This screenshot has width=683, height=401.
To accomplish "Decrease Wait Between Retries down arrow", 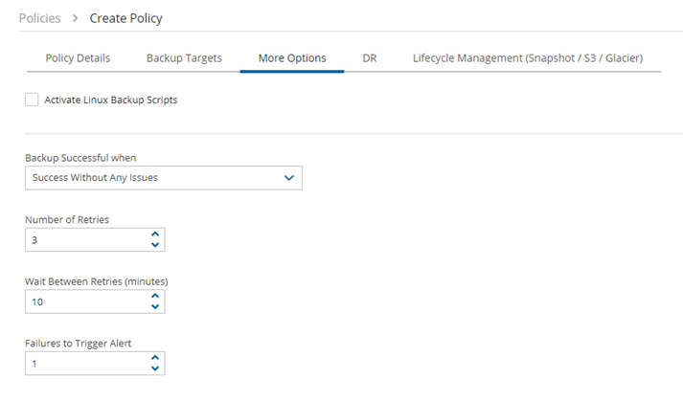I will click(x=155, y=306).
